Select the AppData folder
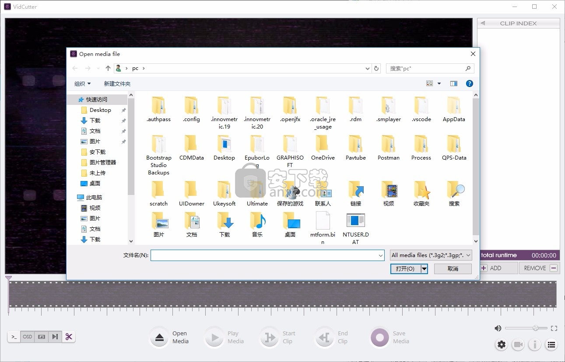 pyautogui.click(x=454, y=110)
